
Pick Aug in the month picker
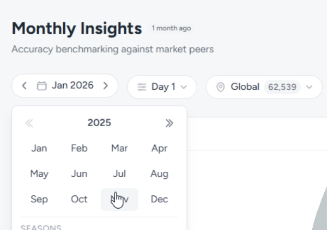(159, 174)
